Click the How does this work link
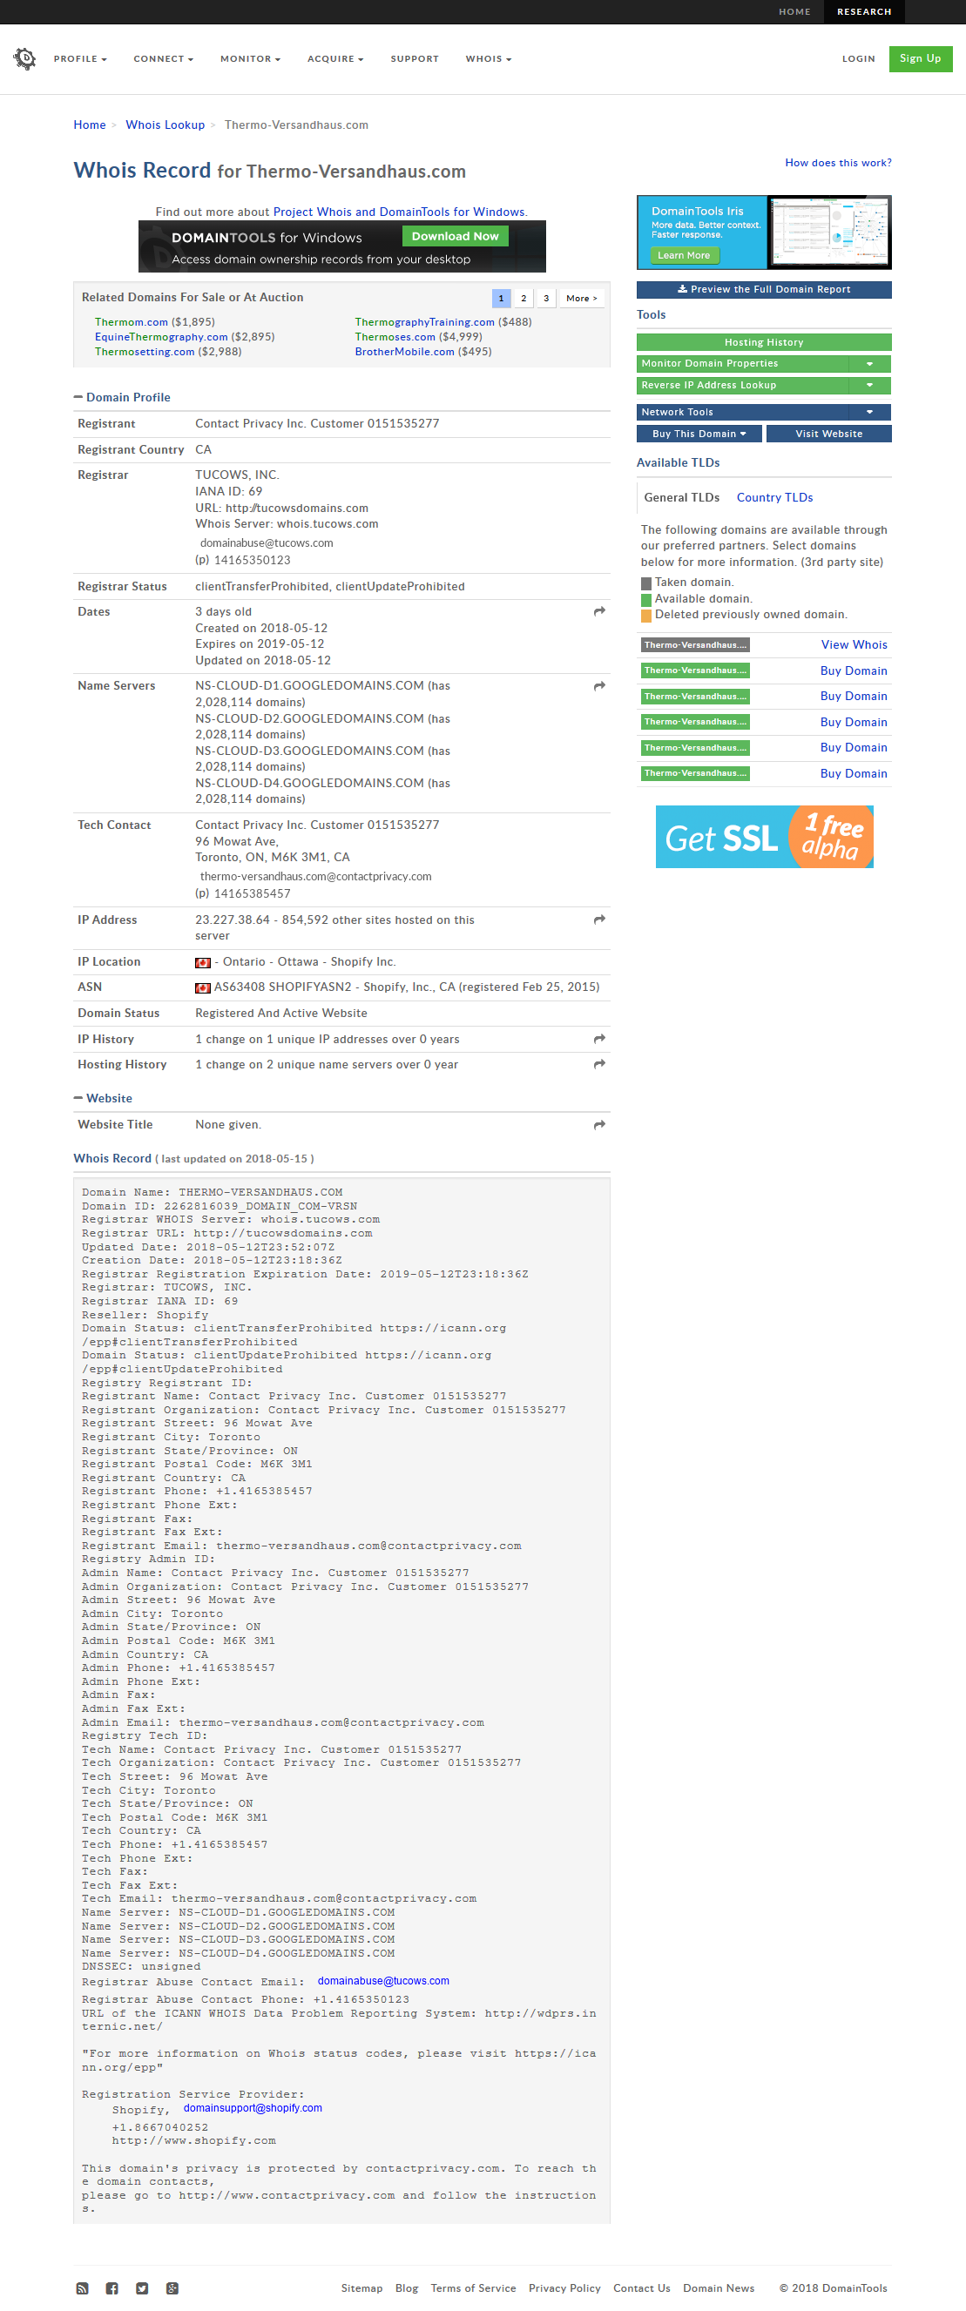Image resolution: width=966 pixels, height=2311 pixels. (x=839, y=164)
